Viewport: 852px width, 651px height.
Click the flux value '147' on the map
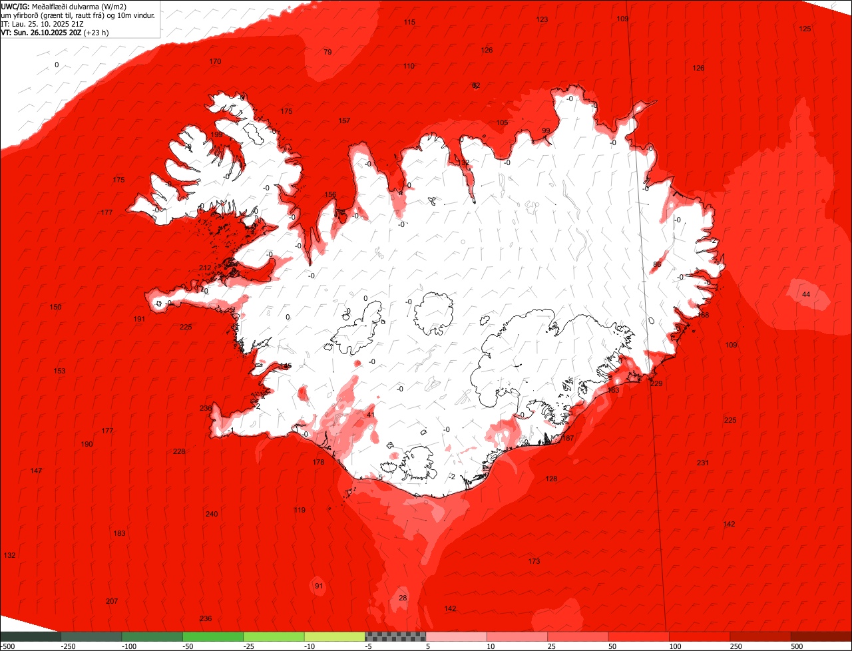click(x=36, y=471)
